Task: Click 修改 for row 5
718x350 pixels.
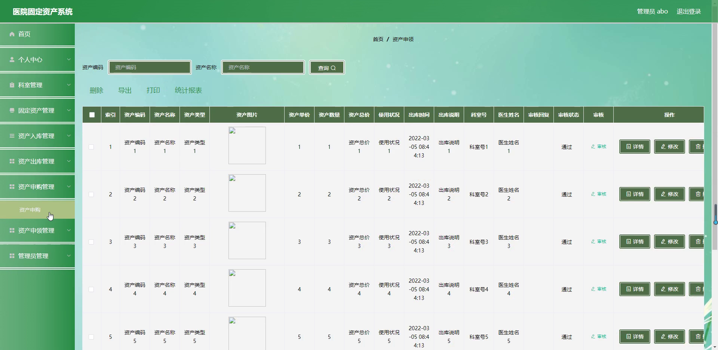Action: [669, 337]
